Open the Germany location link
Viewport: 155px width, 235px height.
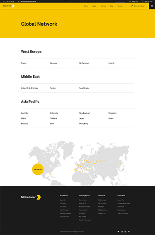[x=53, y=63]
